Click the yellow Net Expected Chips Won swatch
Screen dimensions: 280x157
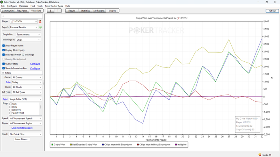point(71,145)
